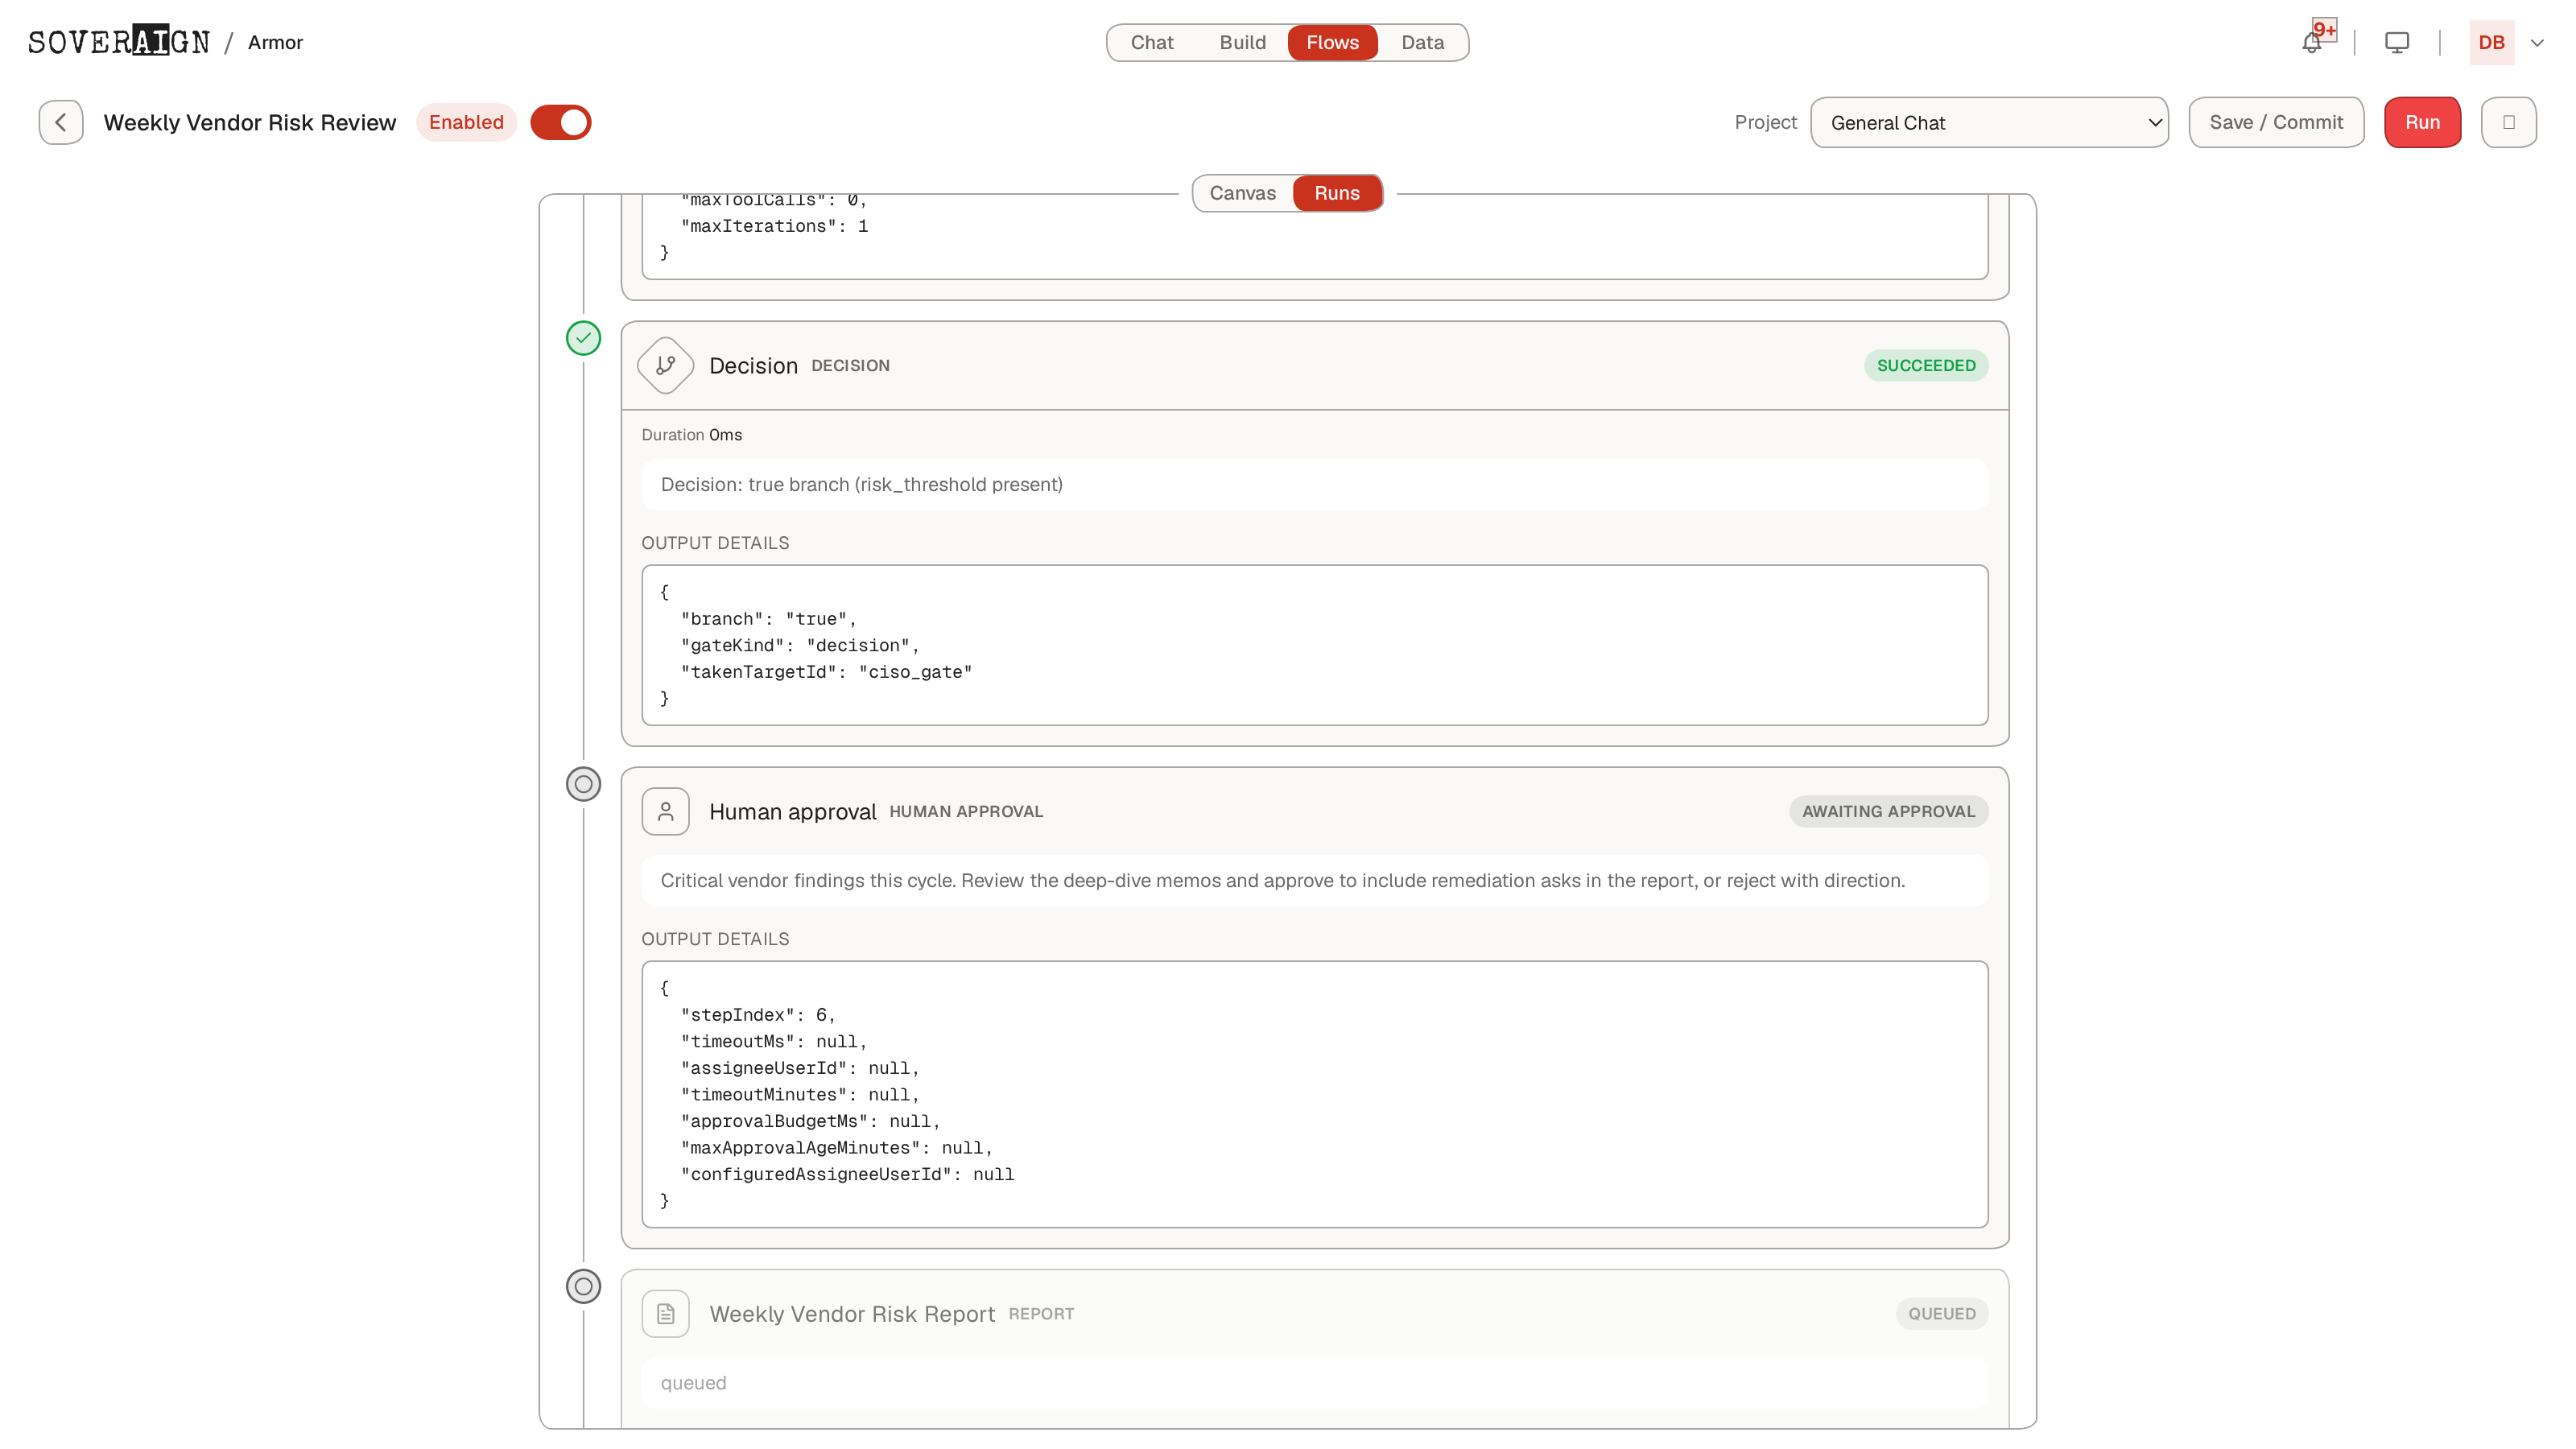Click the "timeoutMinutes": null line
This screenshot has width=2576, height=1449.
point(800,1095)
